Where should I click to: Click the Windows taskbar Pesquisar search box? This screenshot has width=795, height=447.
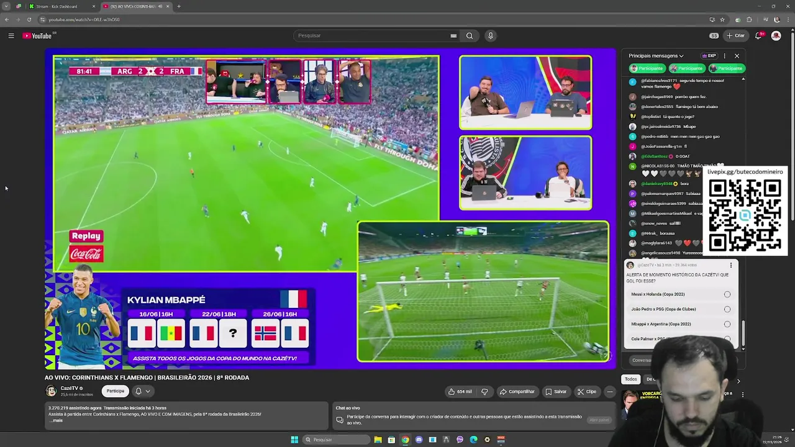[335, 440]
